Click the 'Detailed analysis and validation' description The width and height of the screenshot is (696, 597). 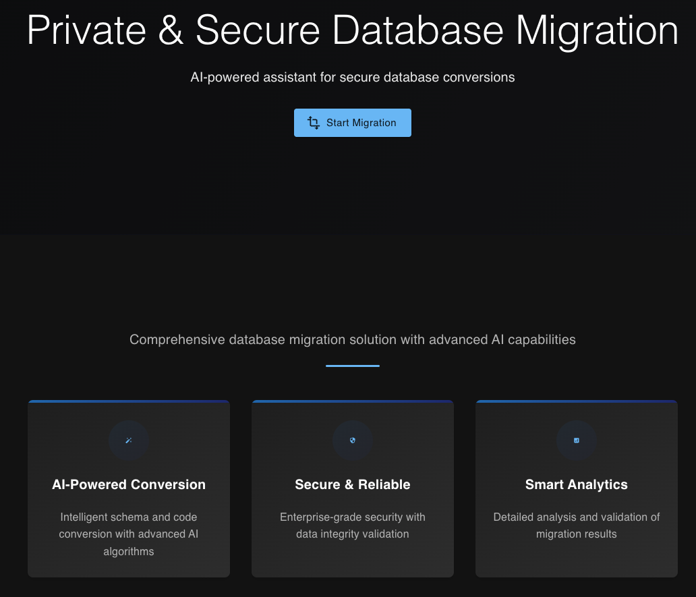pos(577,525)
